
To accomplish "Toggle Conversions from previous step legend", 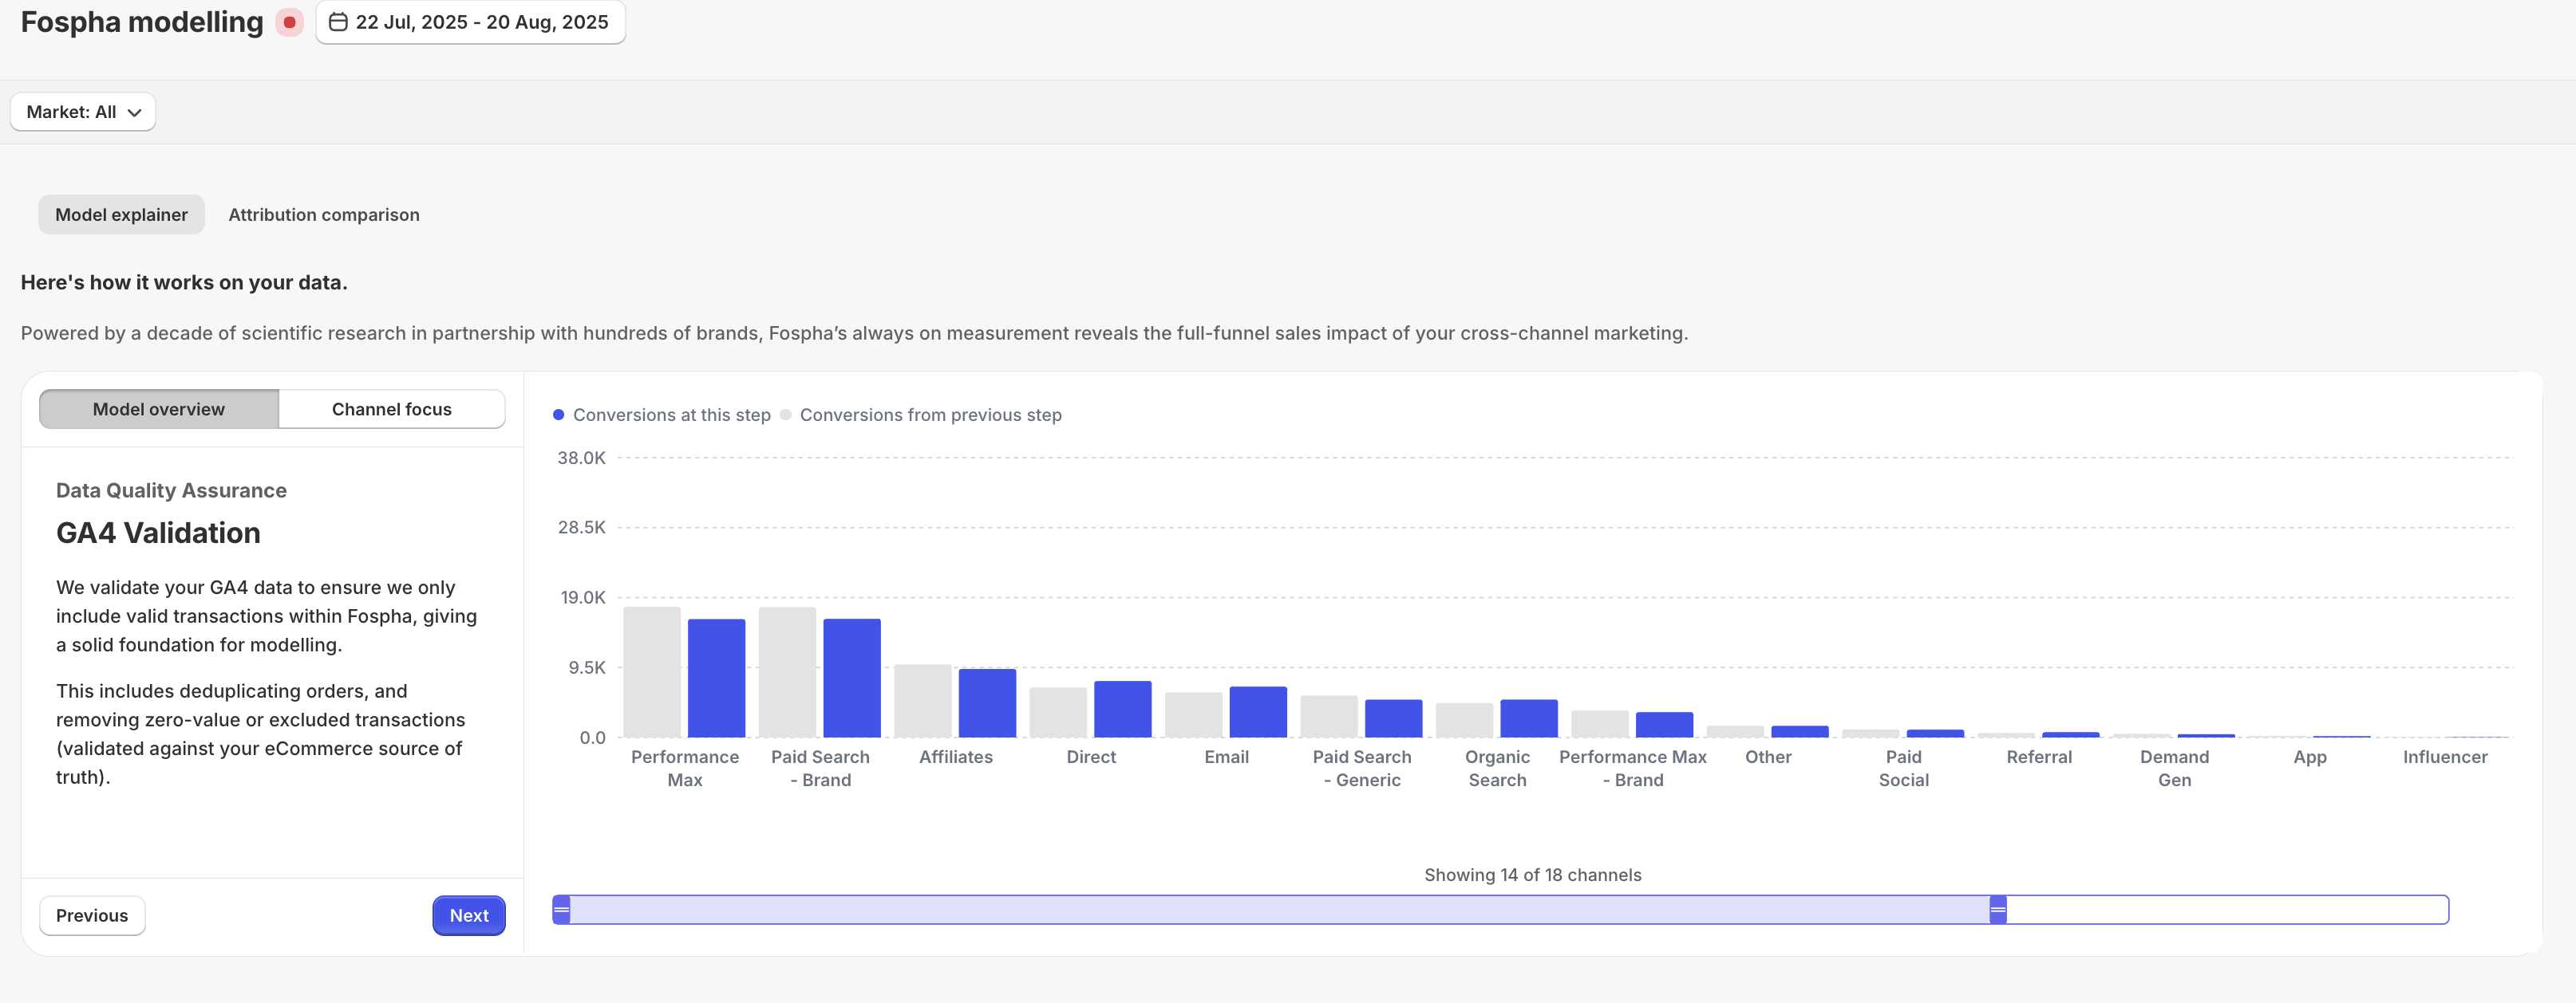I will click(x=920, y=415).
